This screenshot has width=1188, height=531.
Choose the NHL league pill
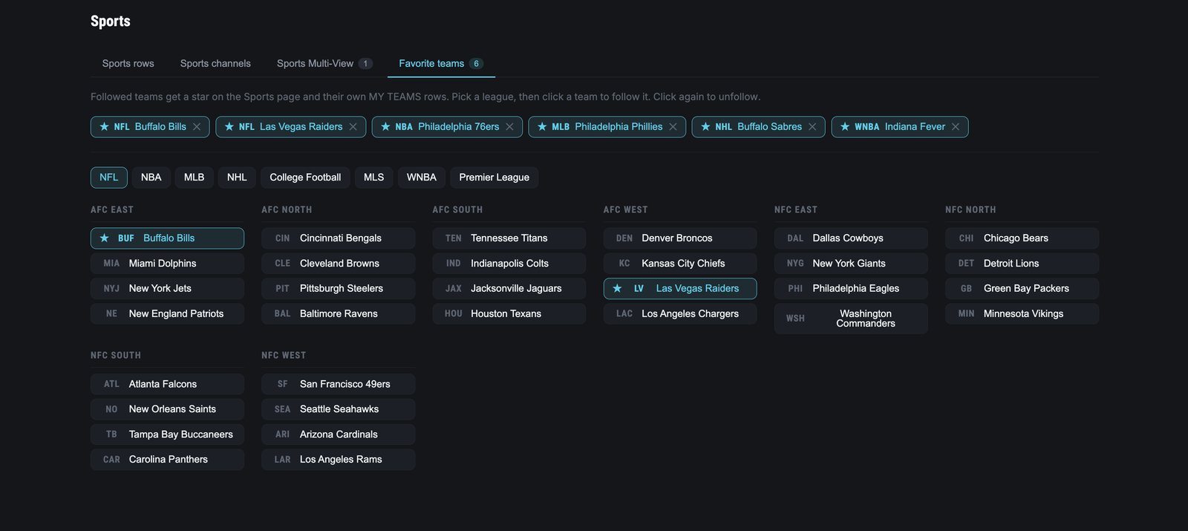pos(237,177)
